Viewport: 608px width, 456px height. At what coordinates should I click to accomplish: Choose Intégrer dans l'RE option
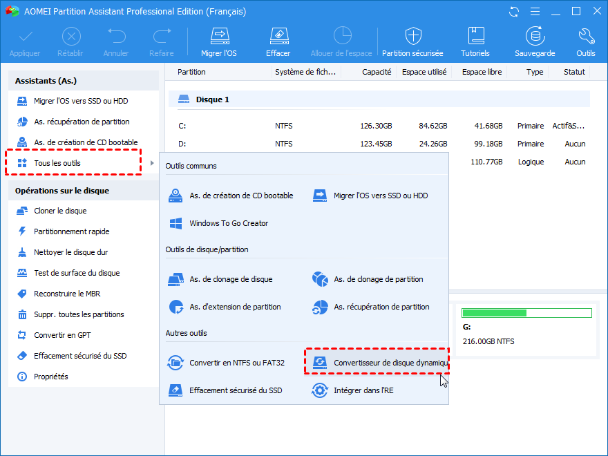point(363,390)
